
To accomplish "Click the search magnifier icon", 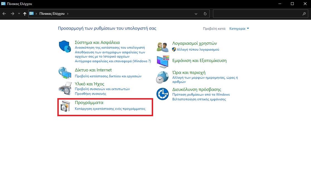I will click(304, 14).
